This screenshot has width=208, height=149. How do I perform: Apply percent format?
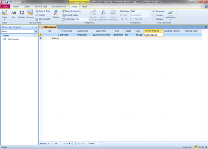point(126,19)
